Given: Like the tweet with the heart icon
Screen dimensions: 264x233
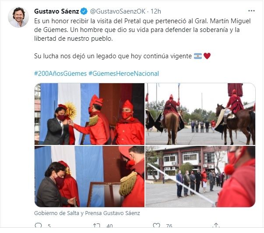Looking at the screenshot, I should pos(156,226).
